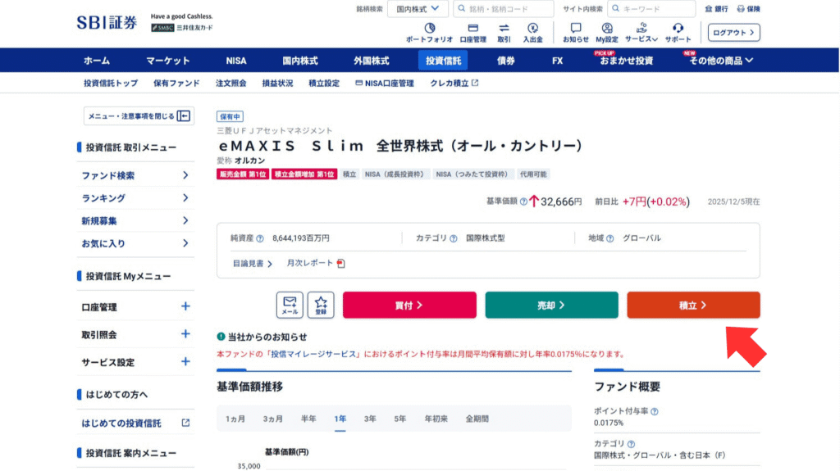The width and height of the screenshot is (840, 471).
Task: Click the 銘柄・銘柄コード search field
Action: point(504,9)
